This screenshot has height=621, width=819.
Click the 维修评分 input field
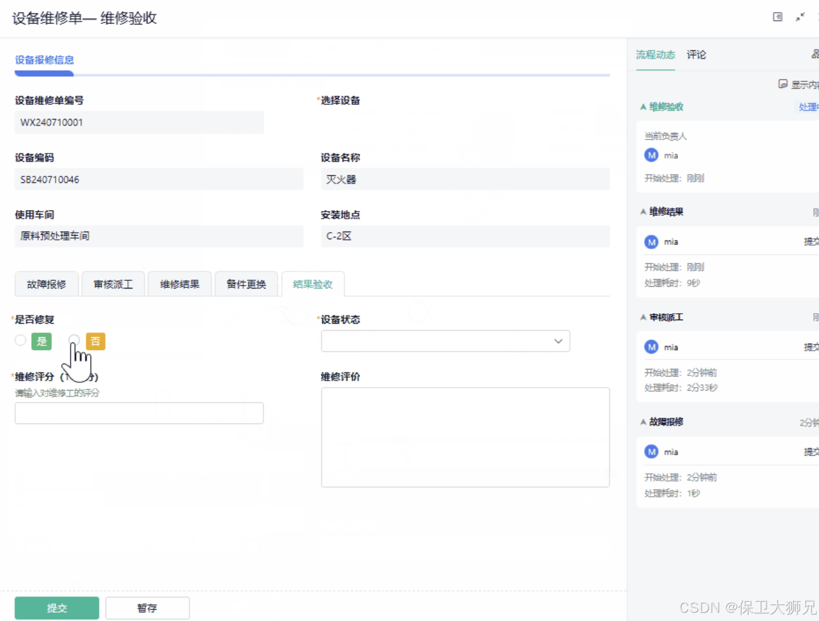coord(139,413)
